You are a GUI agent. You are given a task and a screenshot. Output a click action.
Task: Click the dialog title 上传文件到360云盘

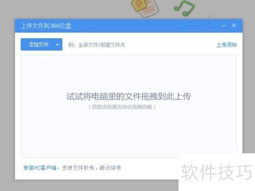(46, 26)
